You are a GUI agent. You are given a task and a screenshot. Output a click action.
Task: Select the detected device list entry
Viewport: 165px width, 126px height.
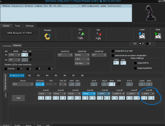tap(66, 6)
